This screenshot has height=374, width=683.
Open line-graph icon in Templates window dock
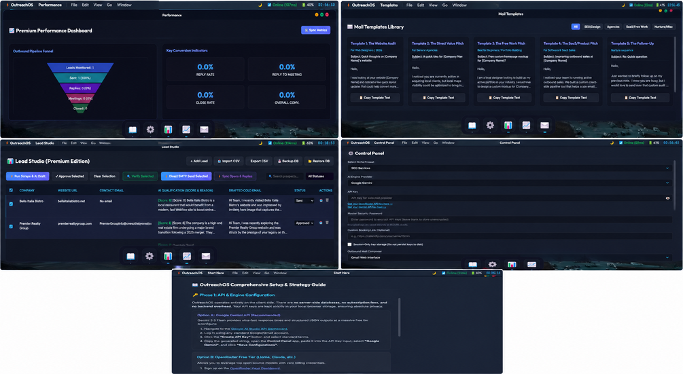click(526, 126)
